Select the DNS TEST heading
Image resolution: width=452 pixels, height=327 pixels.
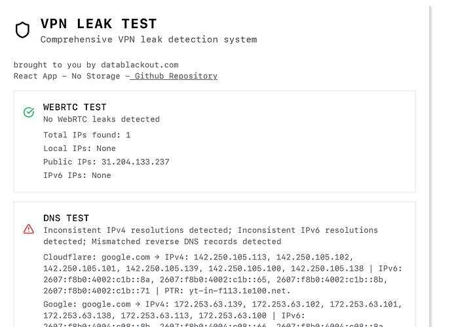[66, 218]
